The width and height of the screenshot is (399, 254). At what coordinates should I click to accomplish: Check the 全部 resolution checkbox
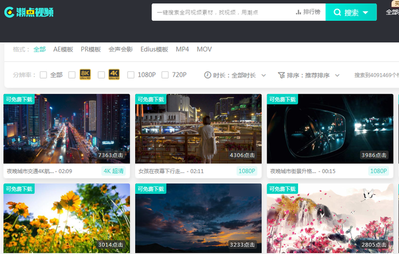click(43, 75)
